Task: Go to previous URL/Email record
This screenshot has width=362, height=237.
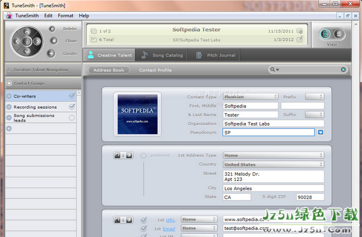Action: [x=117, y=220]
